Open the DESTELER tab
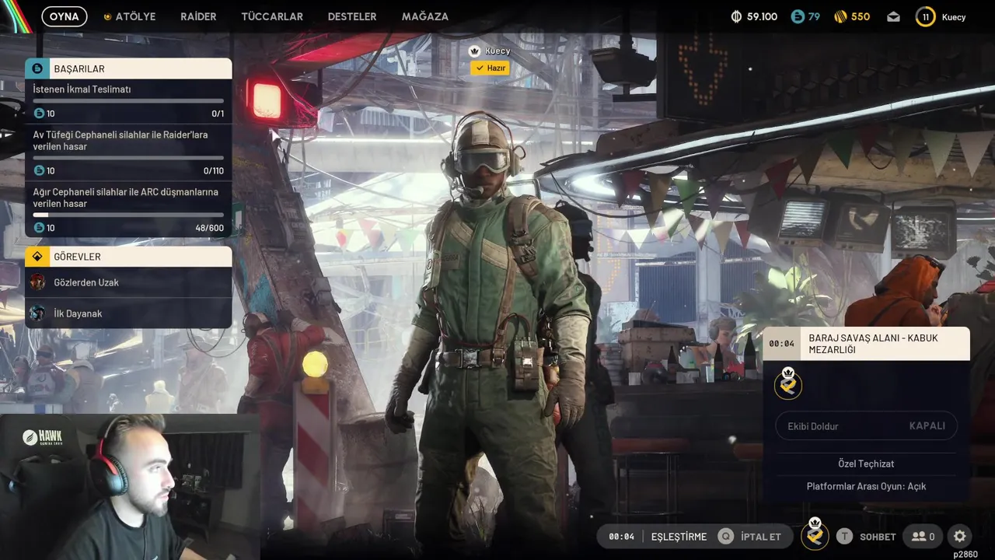 (352, 16)
